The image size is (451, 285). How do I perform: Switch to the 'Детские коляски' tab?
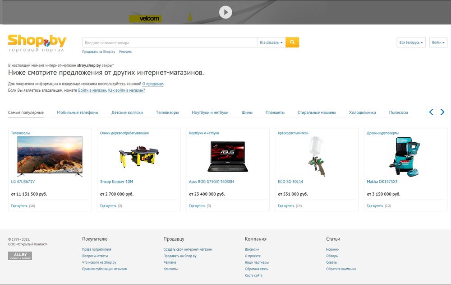click(x=127, y=112)
